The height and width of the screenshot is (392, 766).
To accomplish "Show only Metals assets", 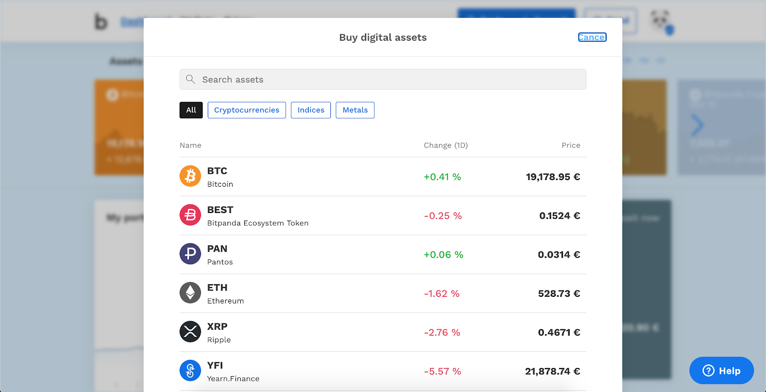I will coord(355,110).
